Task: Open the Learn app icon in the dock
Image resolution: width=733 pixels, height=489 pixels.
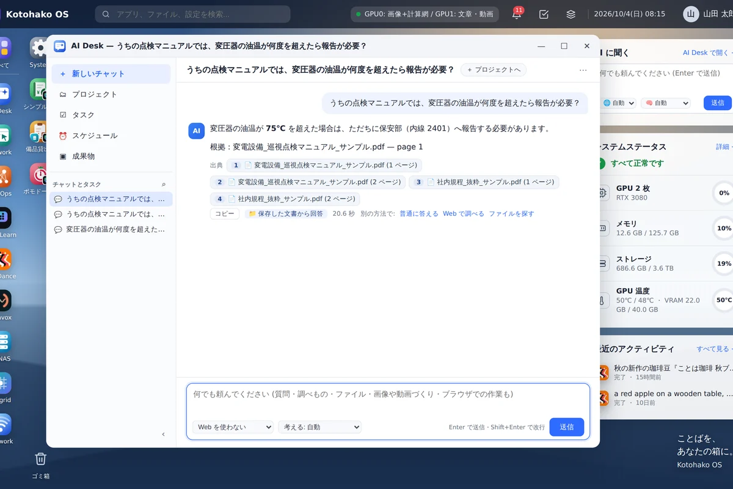Action: pos(4,218)
